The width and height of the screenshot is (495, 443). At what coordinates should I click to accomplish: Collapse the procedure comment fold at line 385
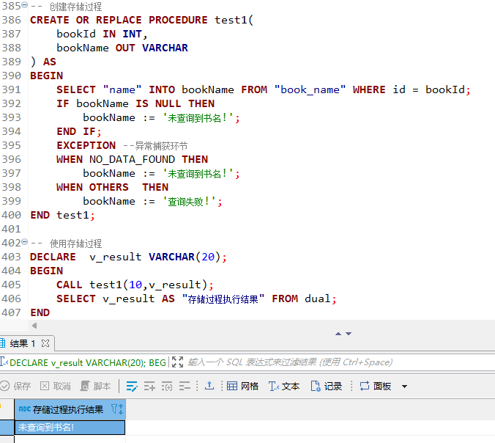[x=25, y=6]
